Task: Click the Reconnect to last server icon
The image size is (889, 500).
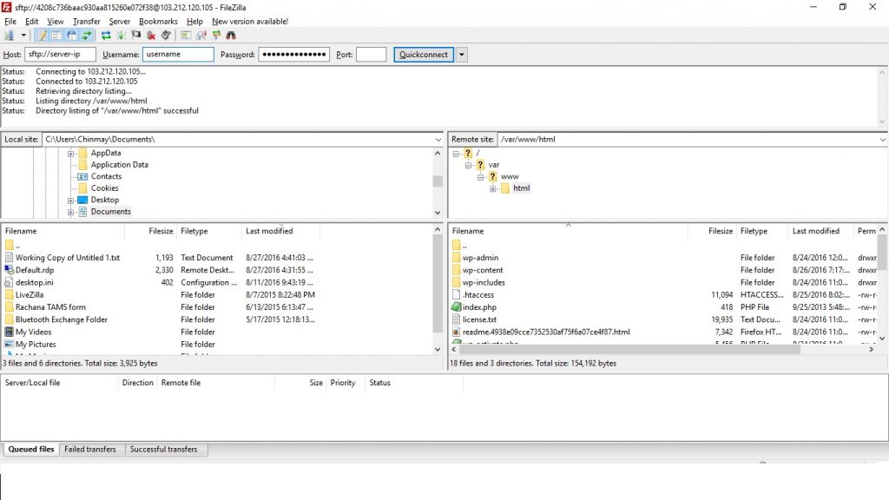Action: 165,36
